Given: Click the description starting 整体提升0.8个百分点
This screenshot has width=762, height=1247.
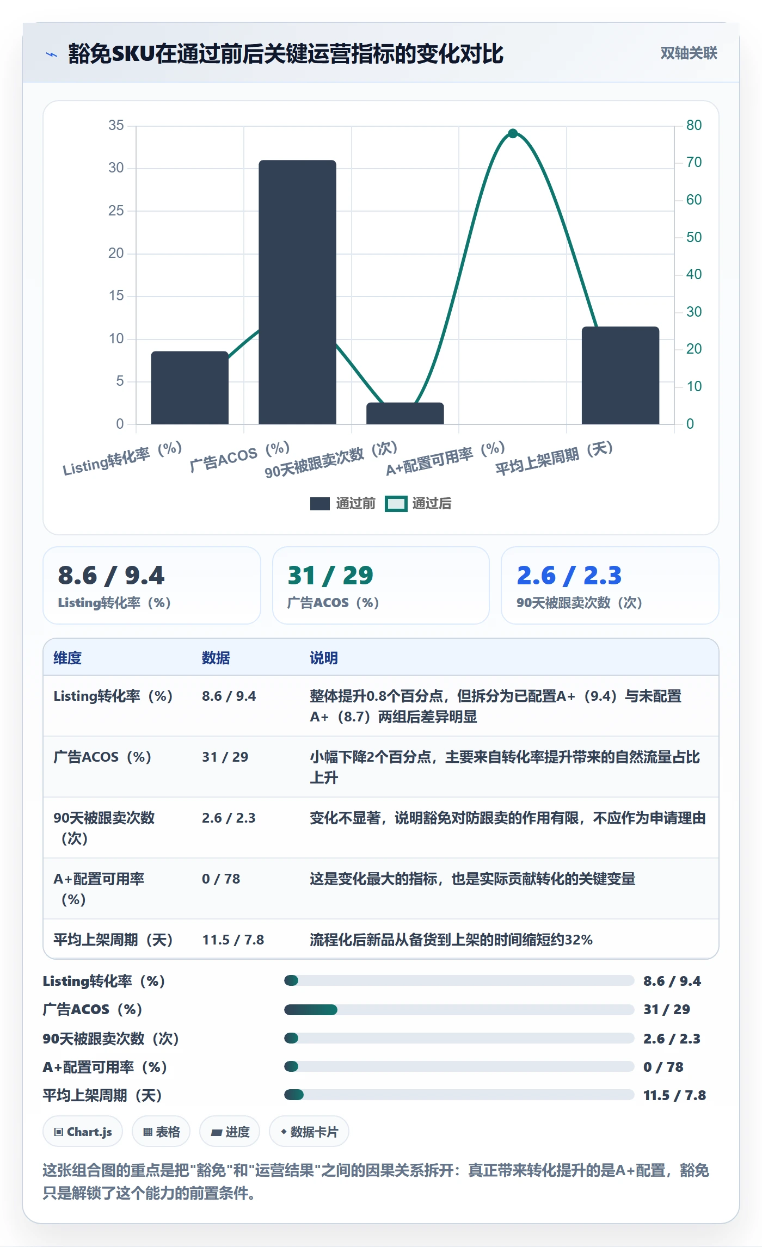Looking at the screenshot, I should [495, 706].
